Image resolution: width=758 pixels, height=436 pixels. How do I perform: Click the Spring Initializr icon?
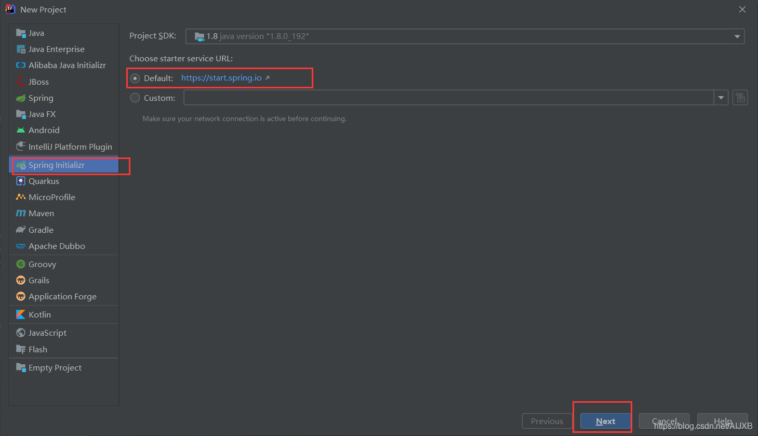tap(21, 165)
